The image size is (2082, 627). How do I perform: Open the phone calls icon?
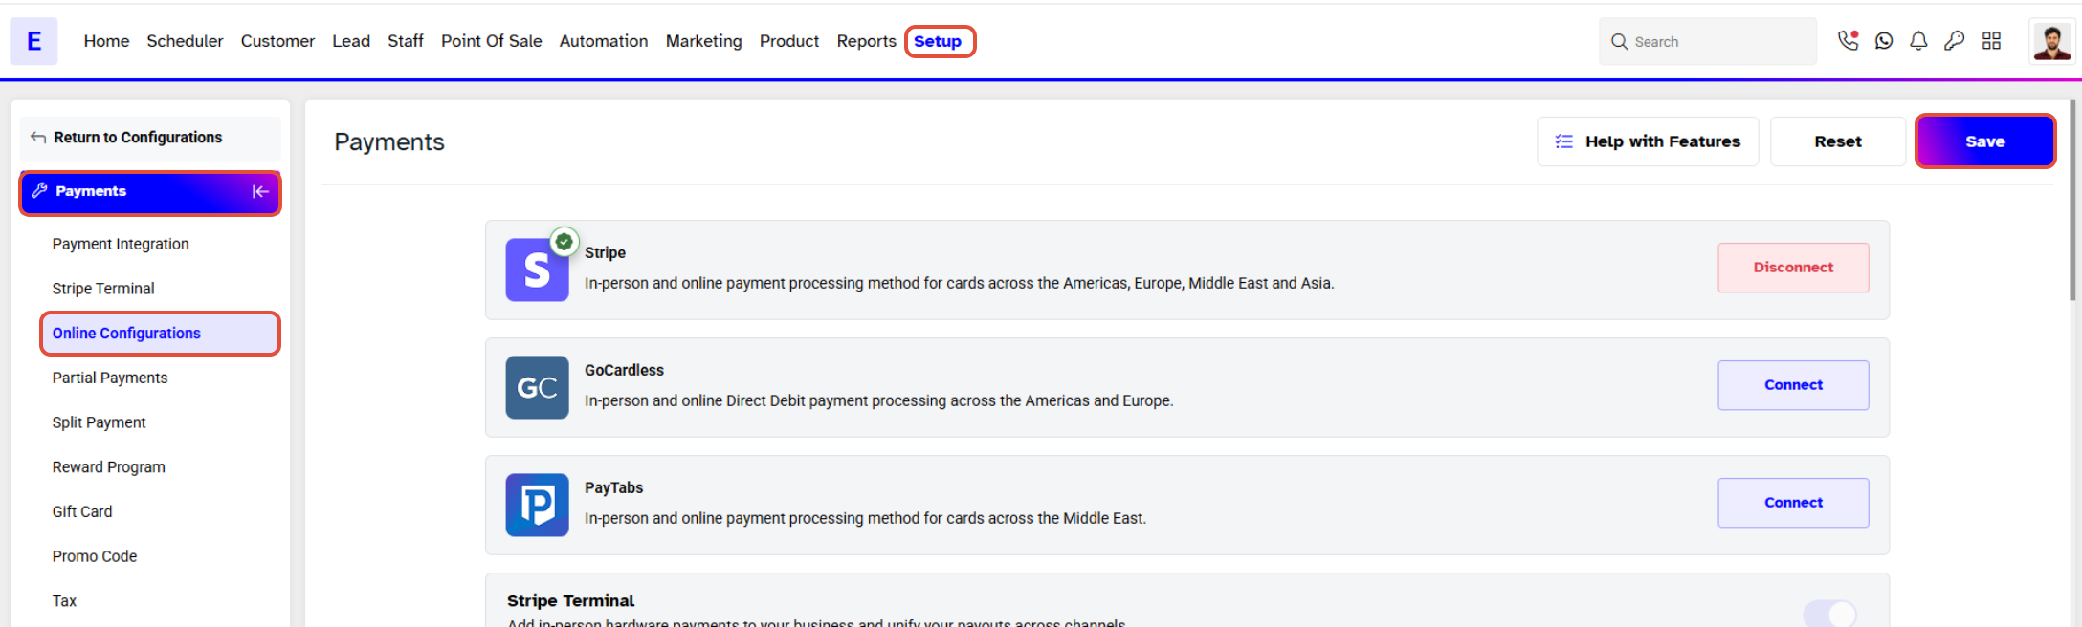(x=1849, y=40)
